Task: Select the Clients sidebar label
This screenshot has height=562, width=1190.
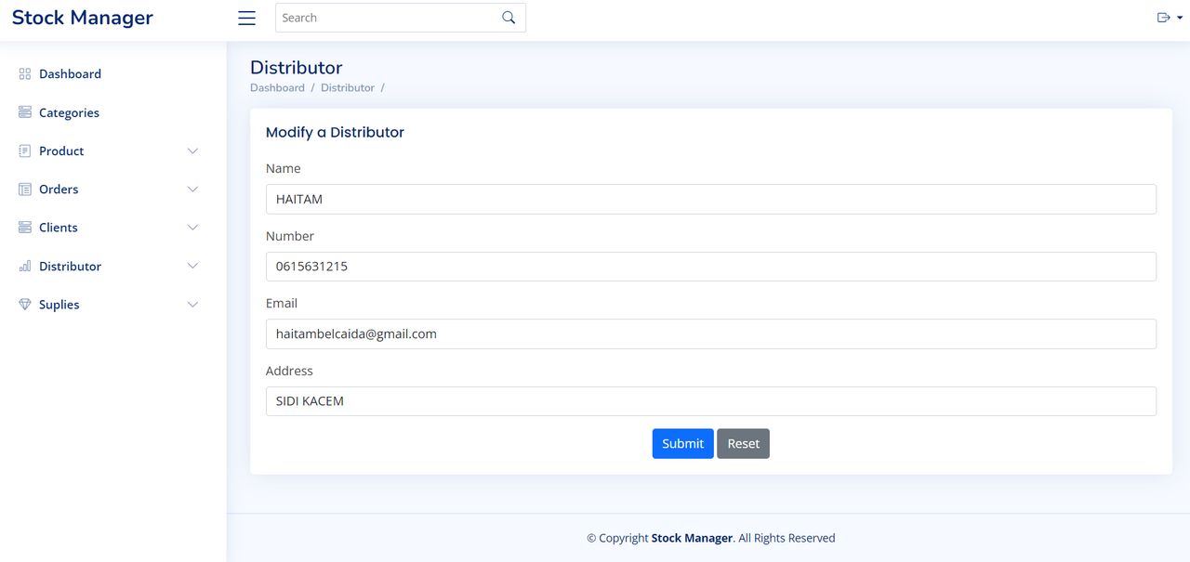Action: (x=59, y=227)
